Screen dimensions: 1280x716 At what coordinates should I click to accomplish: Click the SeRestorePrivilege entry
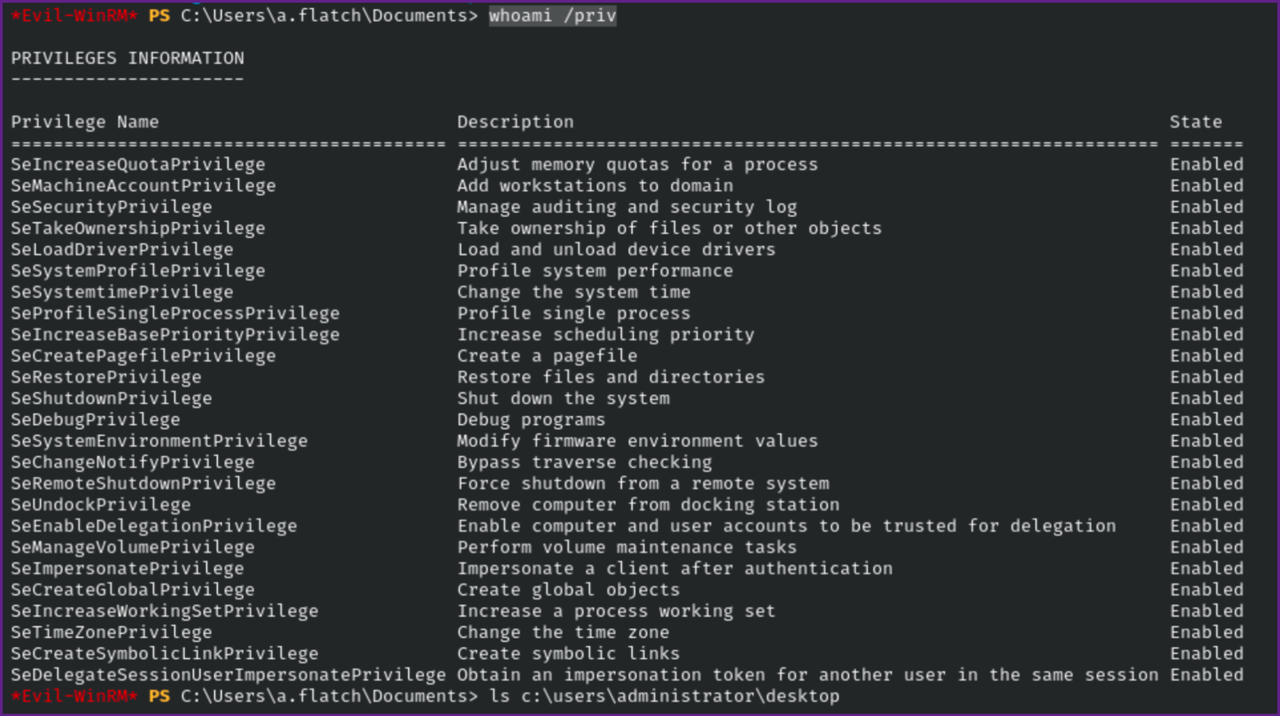coord(106,377)
